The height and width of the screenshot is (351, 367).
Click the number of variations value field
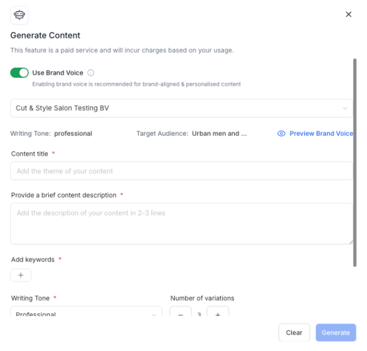coord(199,314)
